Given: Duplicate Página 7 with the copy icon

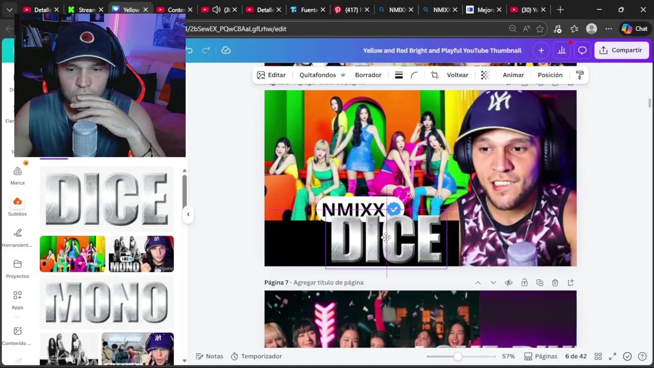Looking at the screenshot, I should click(x=540, y=283).
